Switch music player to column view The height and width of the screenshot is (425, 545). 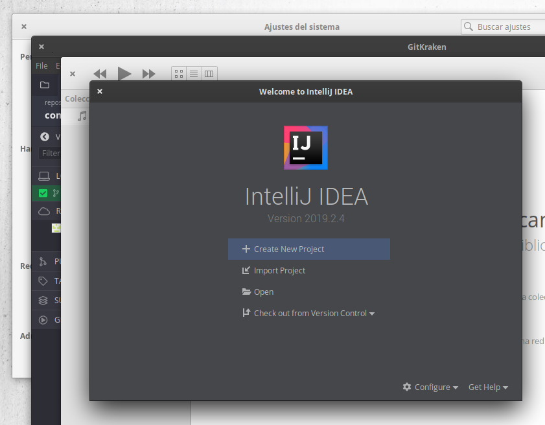(209, 74)
